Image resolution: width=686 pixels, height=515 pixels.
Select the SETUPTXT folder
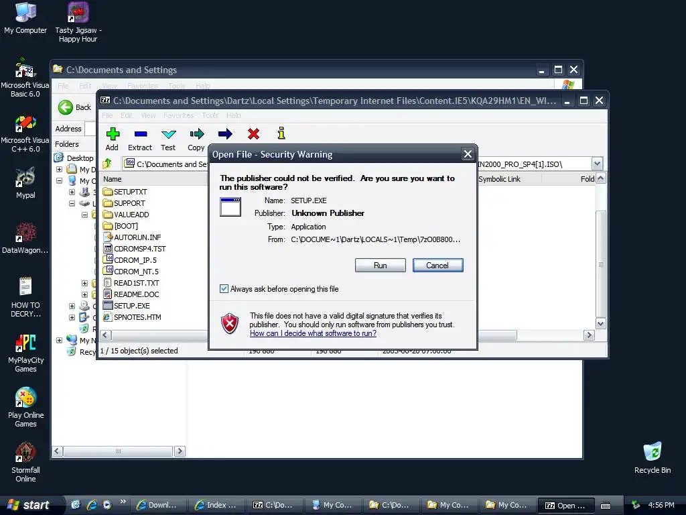125,192
